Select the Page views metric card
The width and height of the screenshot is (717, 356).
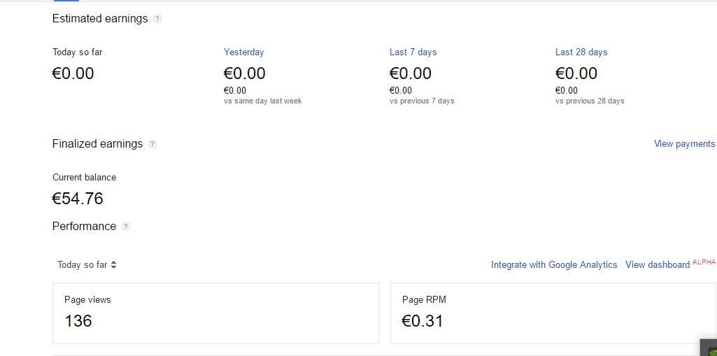[x=215, y=313]
